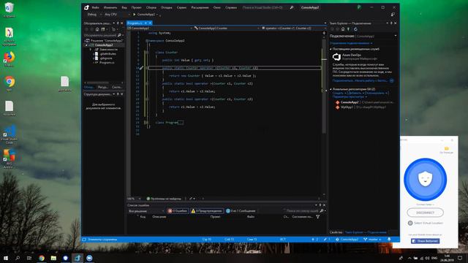Collapse the Поставщики размещенных служб section
The width and height of the screenshot is (468, 263).
[x=331, y=49]
